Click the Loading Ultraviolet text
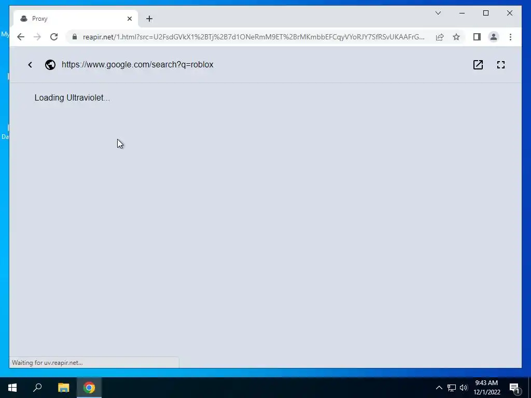 72,98
